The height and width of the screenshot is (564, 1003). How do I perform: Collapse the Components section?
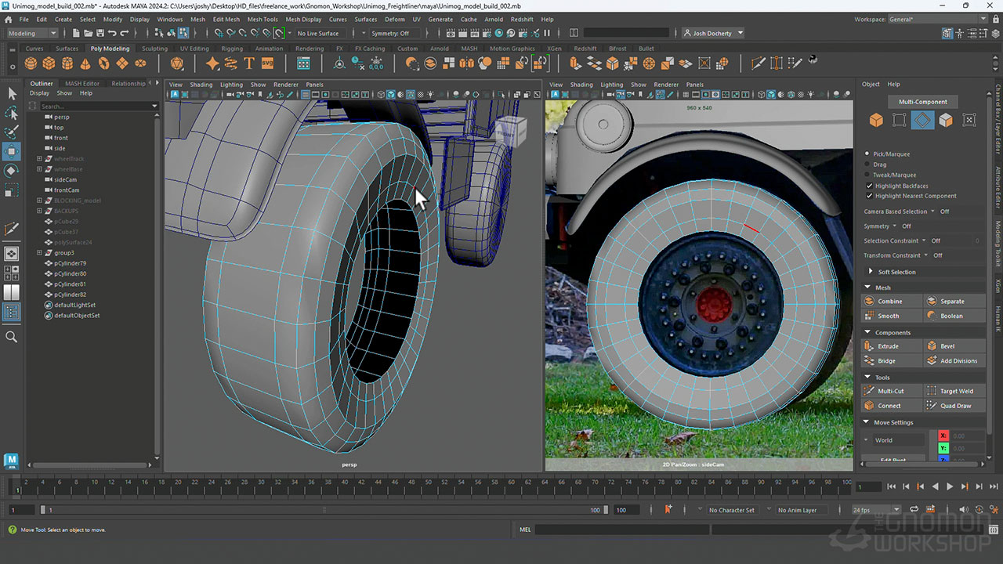coord(868,332)
